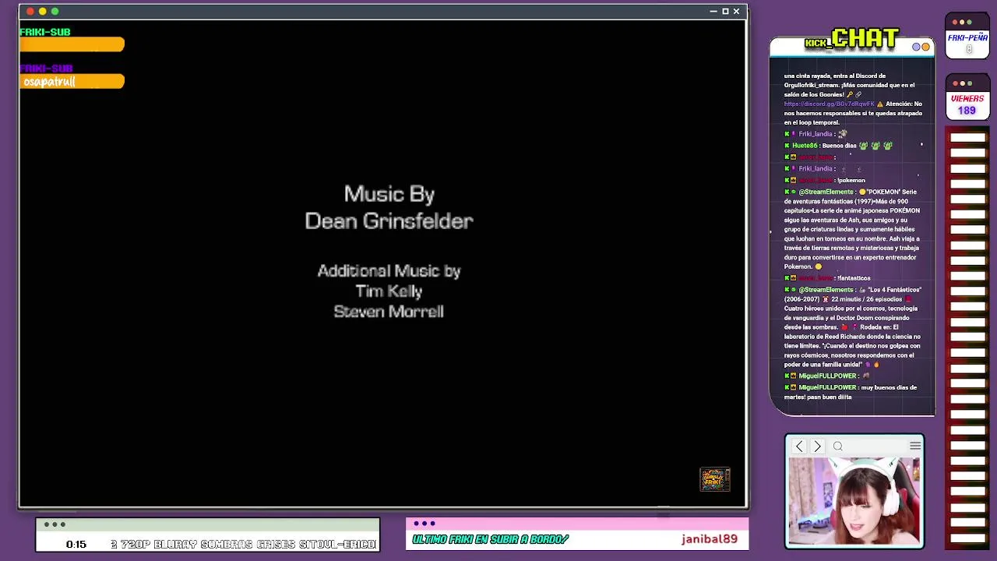997x561 pixels.
Task: Click the 'Buenos dias' message by Huete86
Action: [x=839, y=146]
